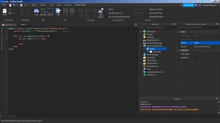The image size is (220, 123).
Task: Toggle the Archivable checkbox
Action: (x=195, y=54)
